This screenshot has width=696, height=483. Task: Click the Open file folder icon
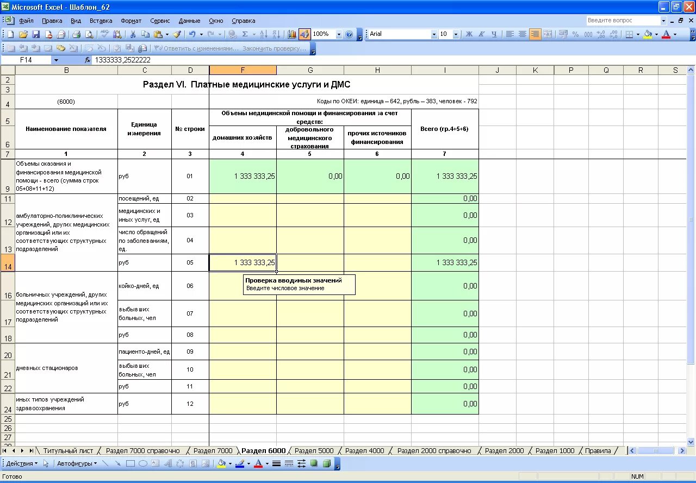tap(23, 34)
